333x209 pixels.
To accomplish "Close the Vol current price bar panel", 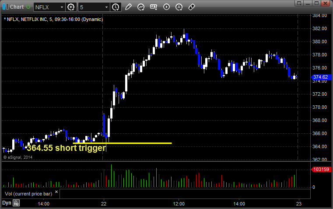I will (x=56, y=192).
